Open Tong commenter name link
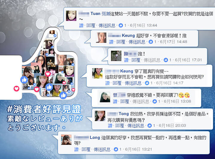This screenshot has width=215, height=159. pyautogui.click(x=124, y=114)
